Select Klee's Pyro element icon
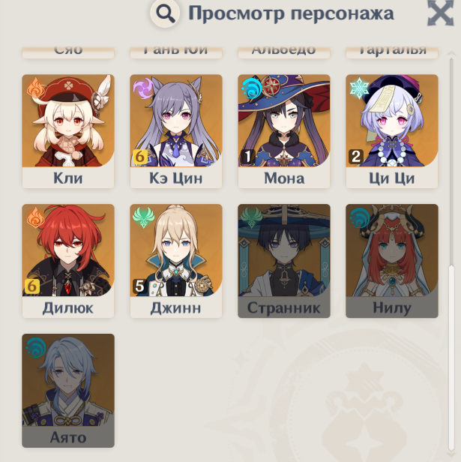The image size is (461, 462). click(x=36, y=88)
